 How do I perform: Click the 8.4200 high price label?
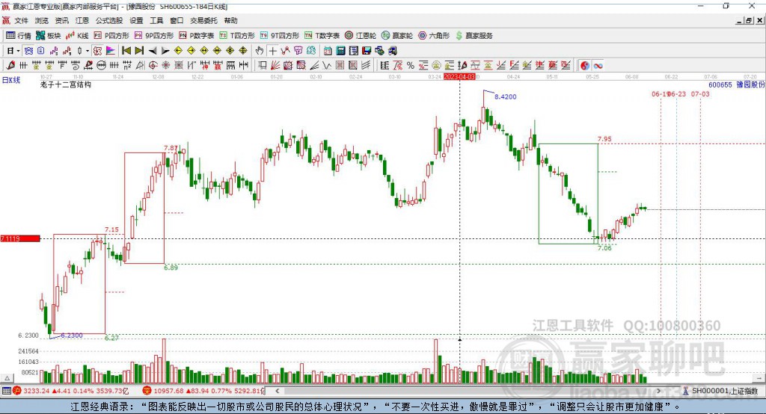505,96
